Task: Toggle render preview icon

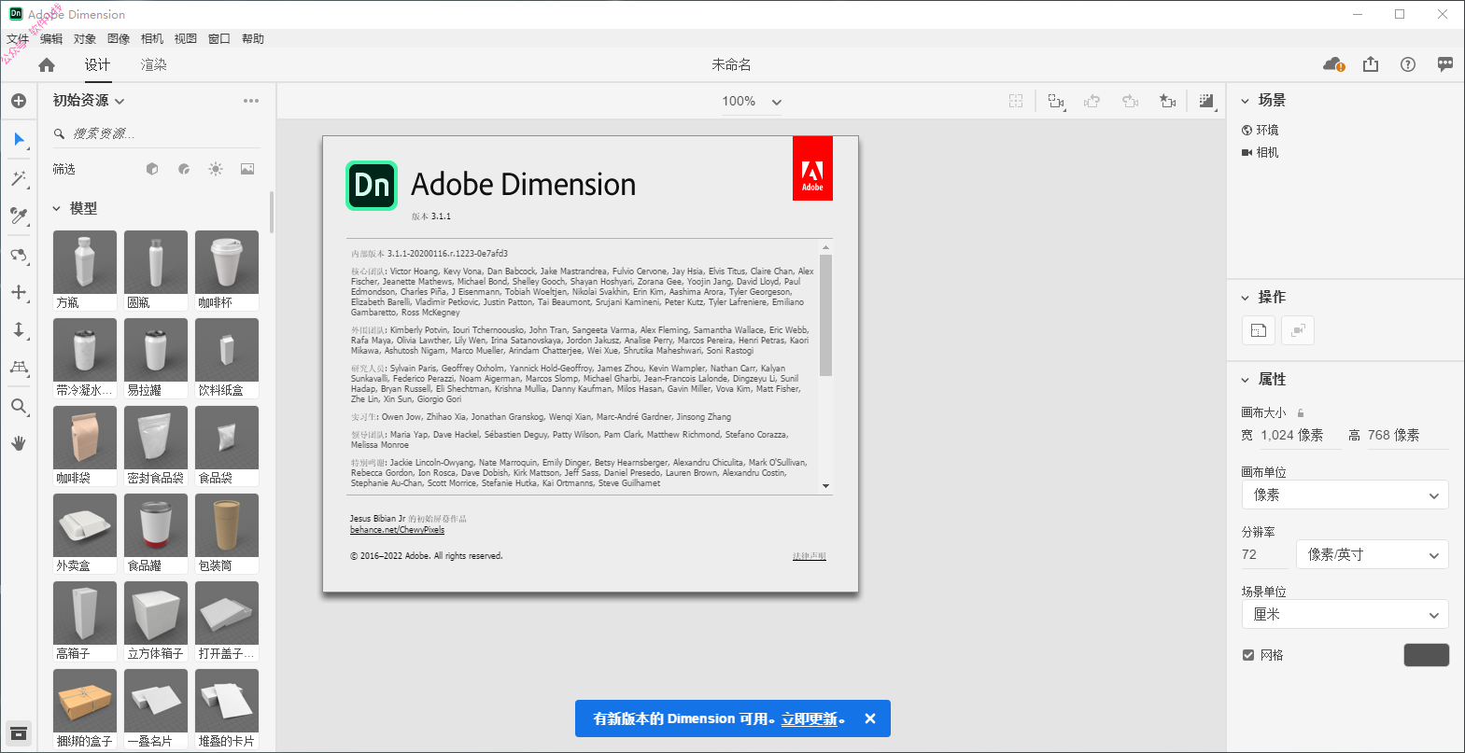Action: click(x=1206, y=101)
